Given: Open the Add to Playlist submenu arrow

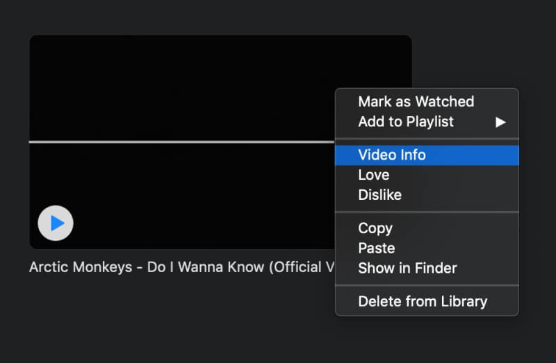Looking at the screenshot, I should 500,122.
